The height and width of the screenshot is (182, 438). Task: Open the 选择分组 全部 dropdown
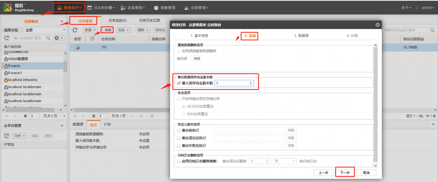click(45, 30)
